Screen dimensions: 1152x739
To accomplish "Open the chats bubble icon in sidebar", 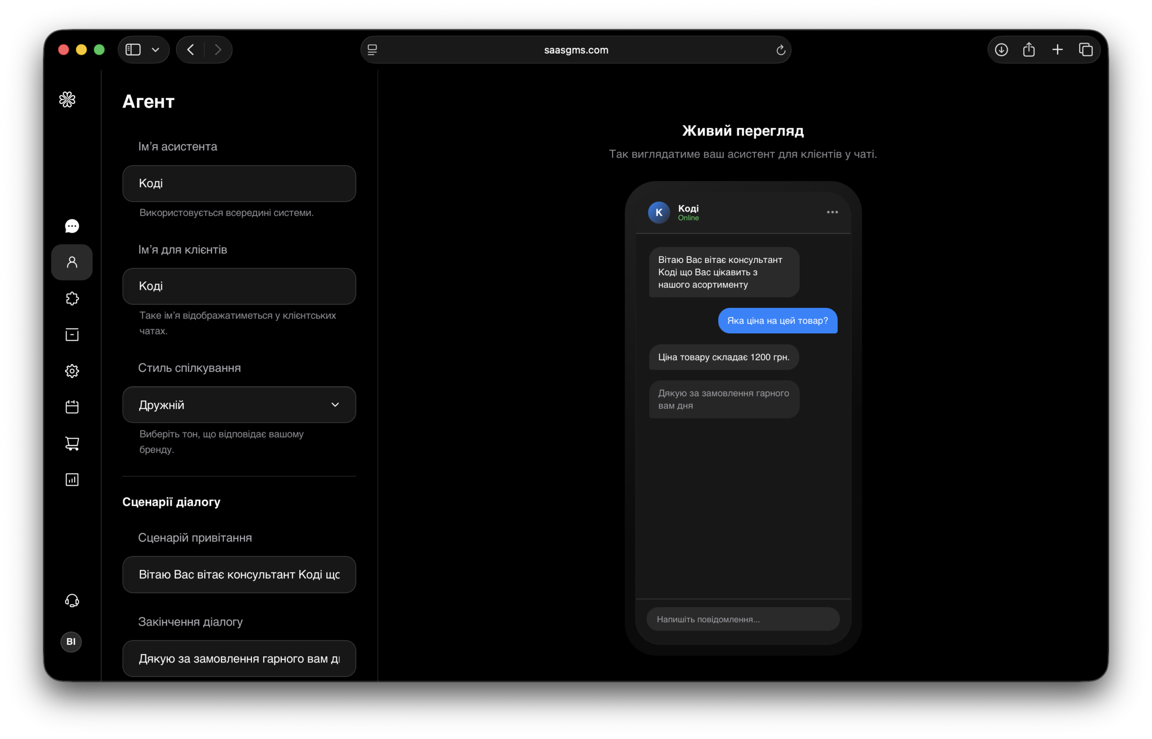I will tap(72, 226).
